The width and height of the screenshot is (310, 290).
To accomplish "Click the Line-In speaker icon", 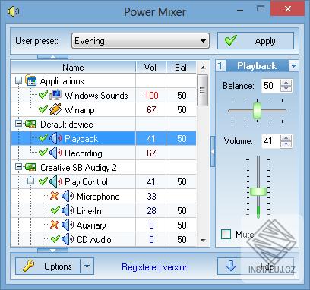I will [68, 210].
